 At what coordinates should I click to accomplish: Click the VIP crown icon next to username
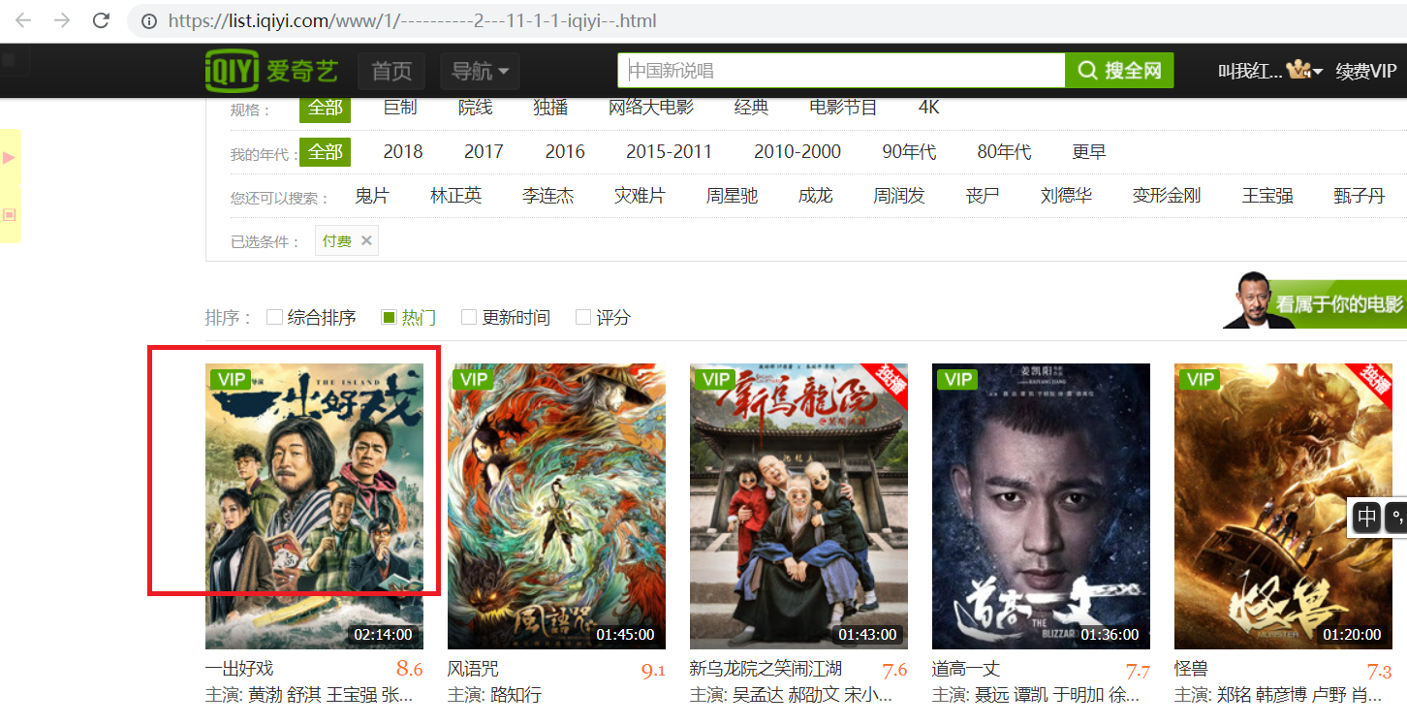pos(1298,70)
